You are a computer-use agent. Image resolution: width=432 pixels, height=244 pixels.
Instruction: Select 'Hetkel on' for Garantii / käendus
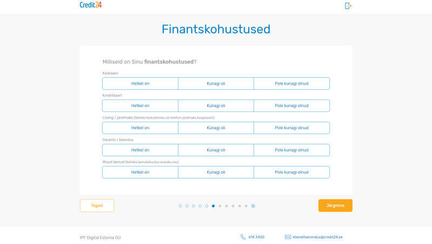coord(140,150)
